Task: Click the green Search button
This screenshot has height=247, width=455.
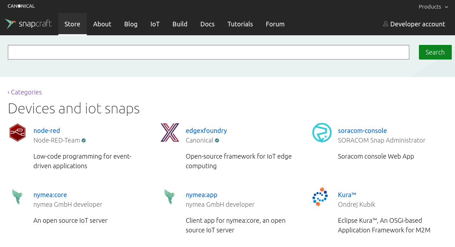Action: coord(435,52)
